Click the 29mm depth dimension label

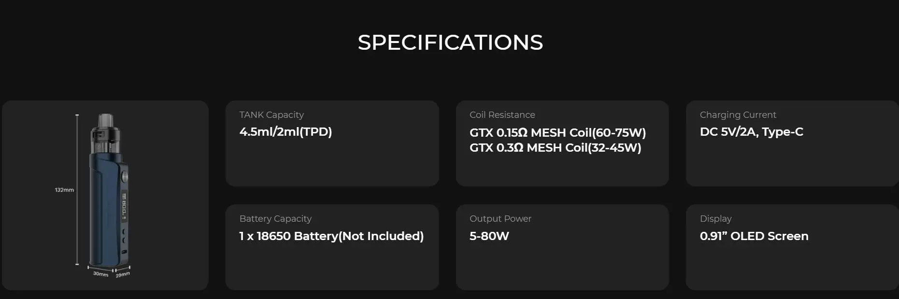click(x=123, y=274)
